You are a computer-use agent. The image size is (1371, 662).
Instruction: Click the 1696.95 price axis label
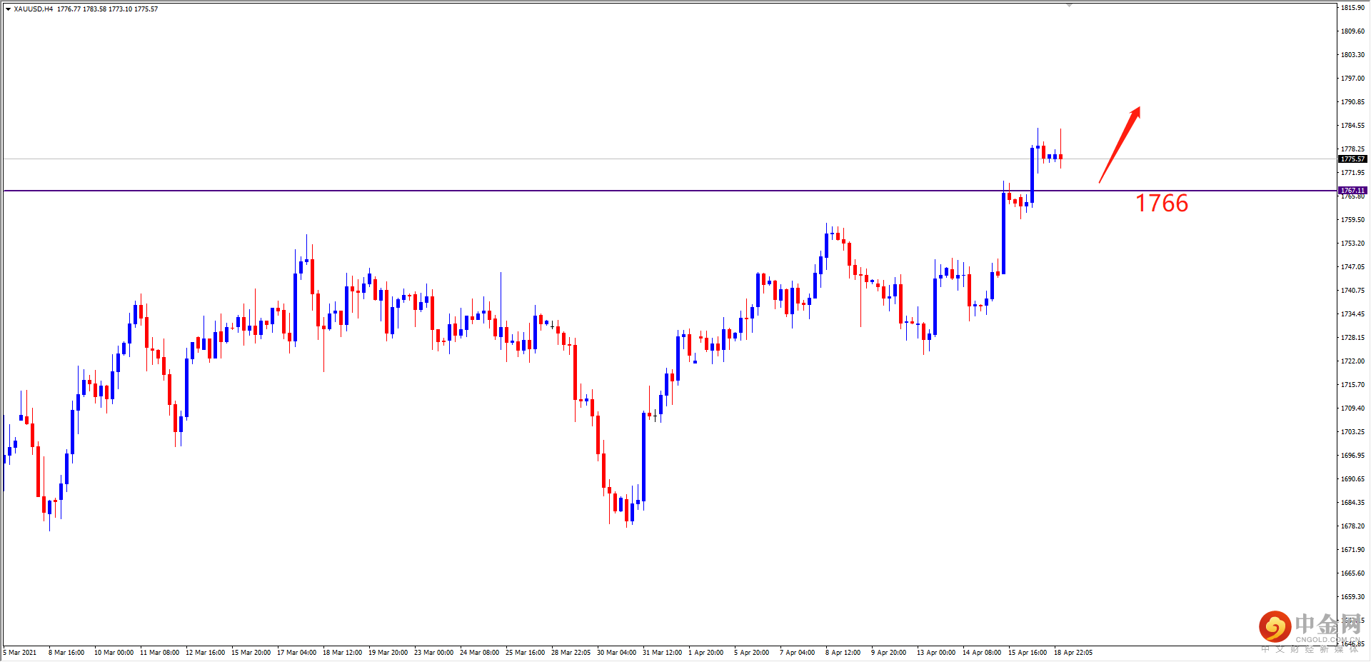click(x=1352, y=456)
